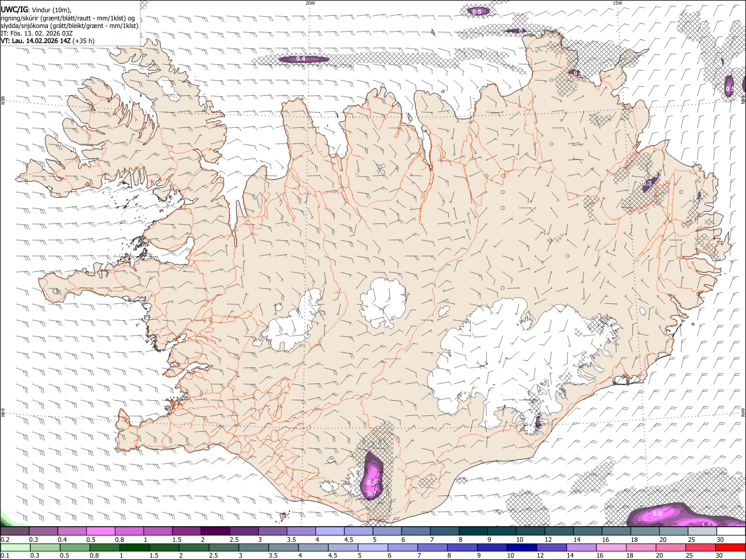
Task: Select the darkest green 1 swatch in rain row
Action: (135, 547)
